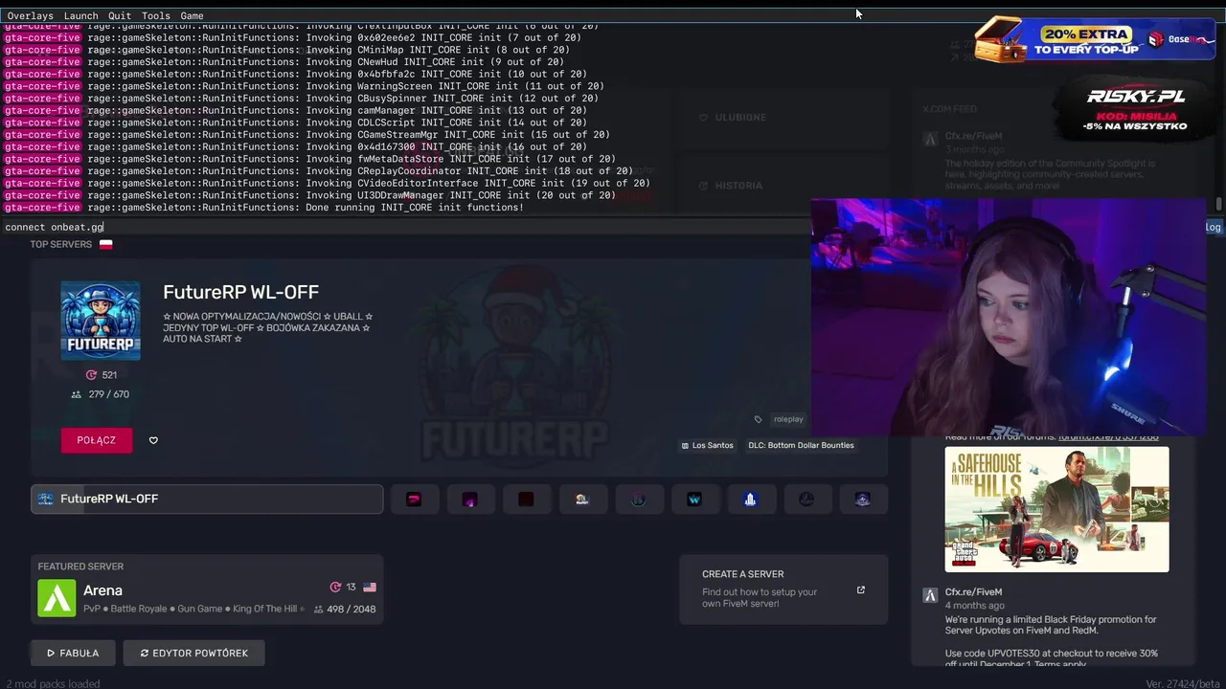Select the fourth server tile with the white logo
Screen dimensions: 1226x689
click(x=581, y=499)
